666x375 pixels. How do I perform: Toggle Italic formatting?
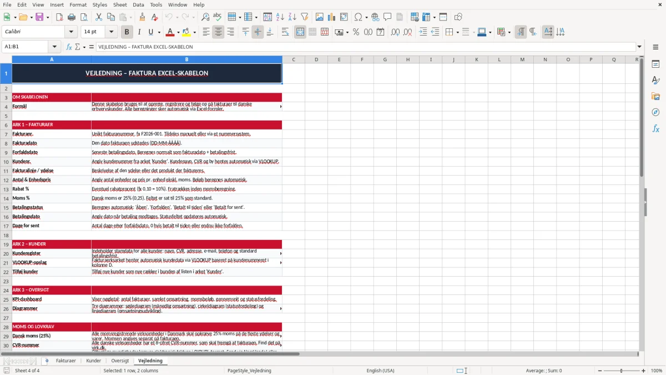tap(139, 32)
